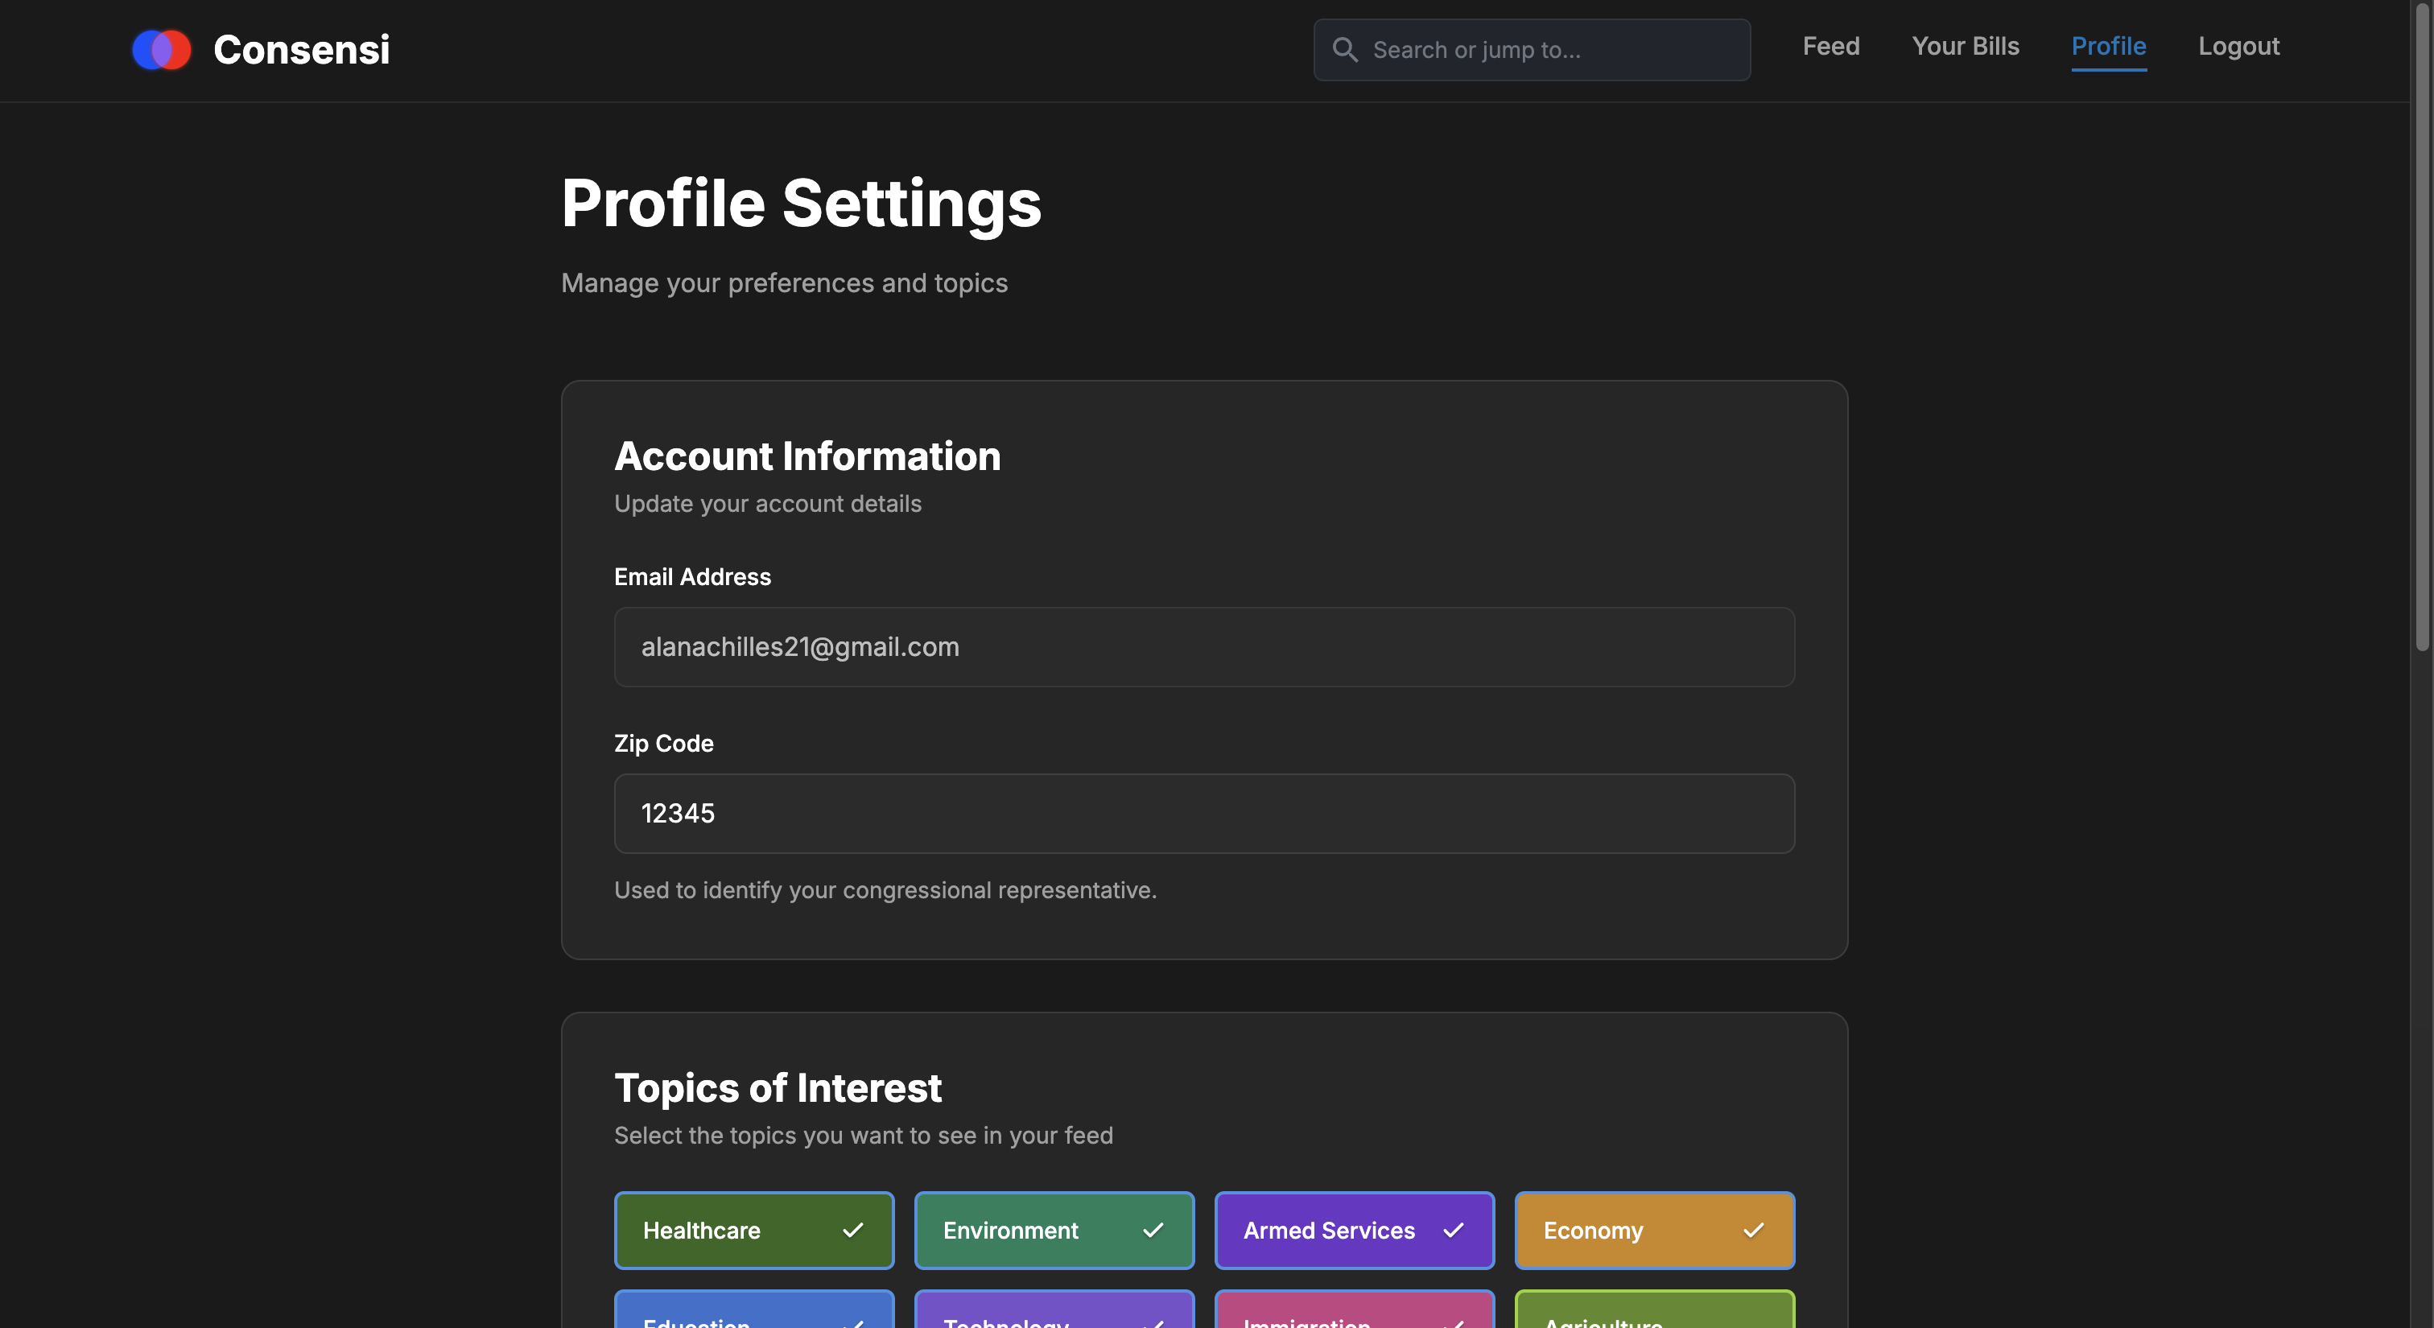
Task: Click the Environment checkmark icon
Action: tap(1153, 1230)
